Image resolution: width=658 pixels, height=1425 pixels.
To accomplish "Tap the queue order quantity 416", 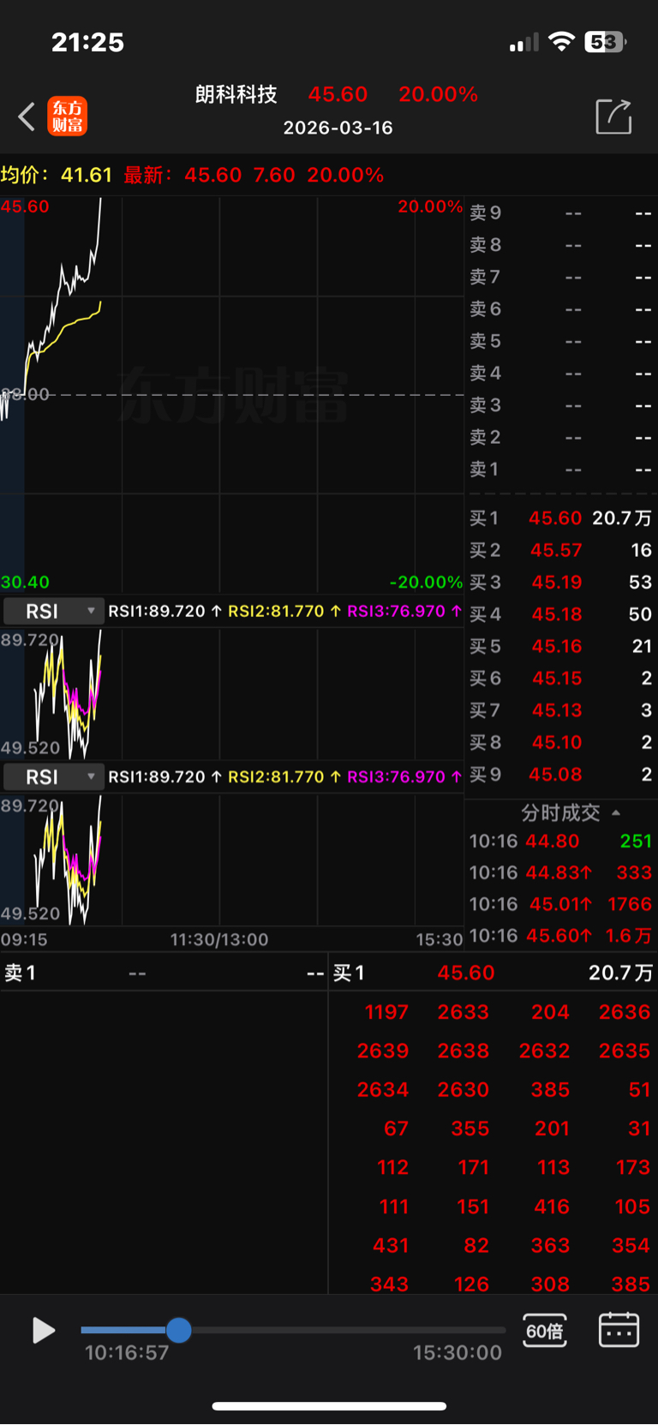I will point(552,1206).
